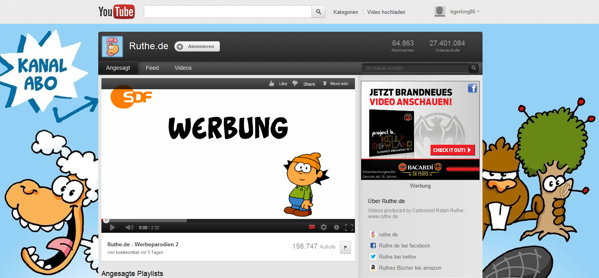Viewport: 599px width, 278px height.
Task: Expand the Share options
Action: (308, 83)
